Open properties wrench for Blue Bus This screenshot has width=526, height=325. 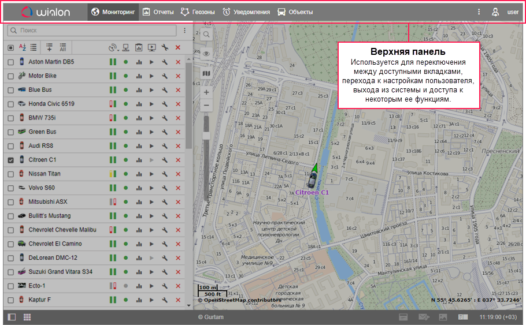(x=165, y=90)
